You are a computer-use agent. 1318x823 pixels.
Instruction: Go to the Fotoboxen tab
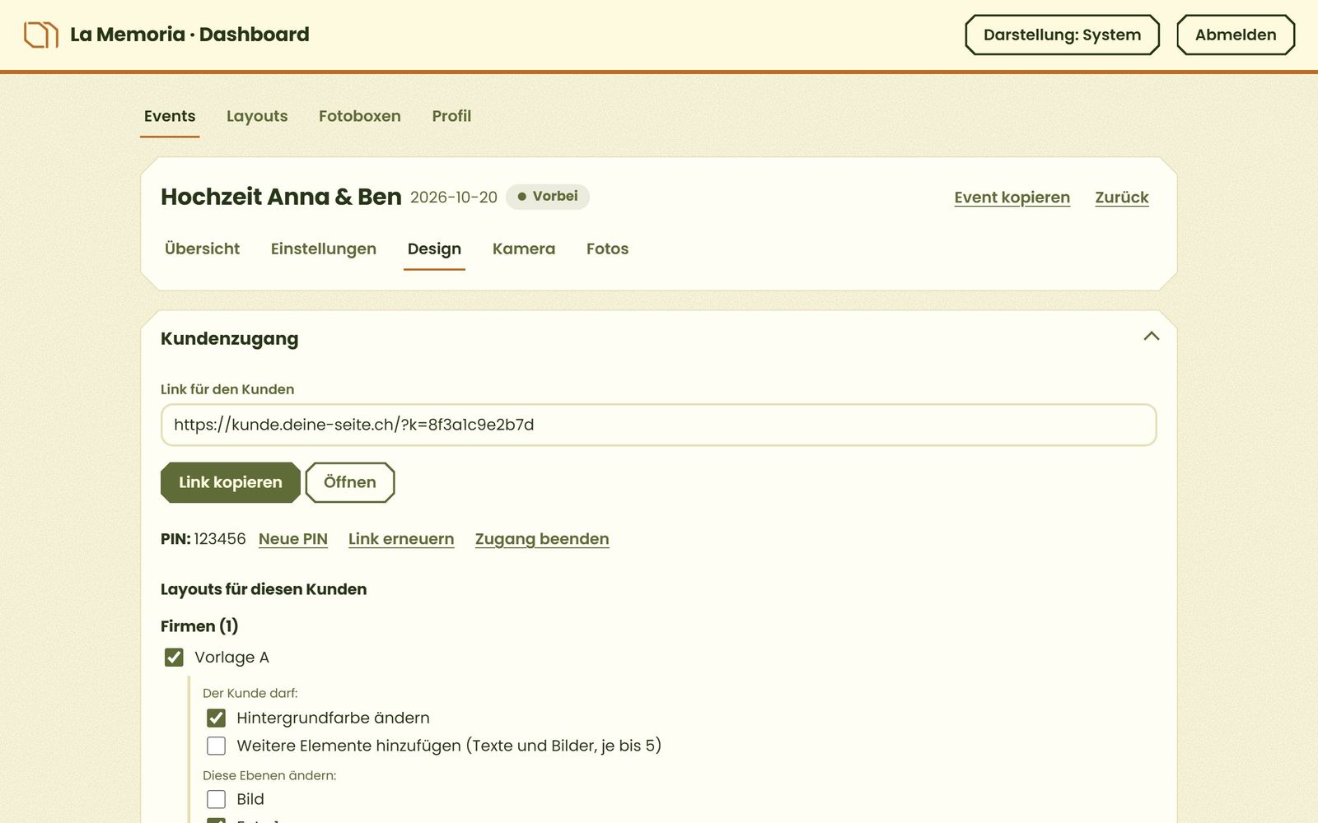(x=360, y=116)
